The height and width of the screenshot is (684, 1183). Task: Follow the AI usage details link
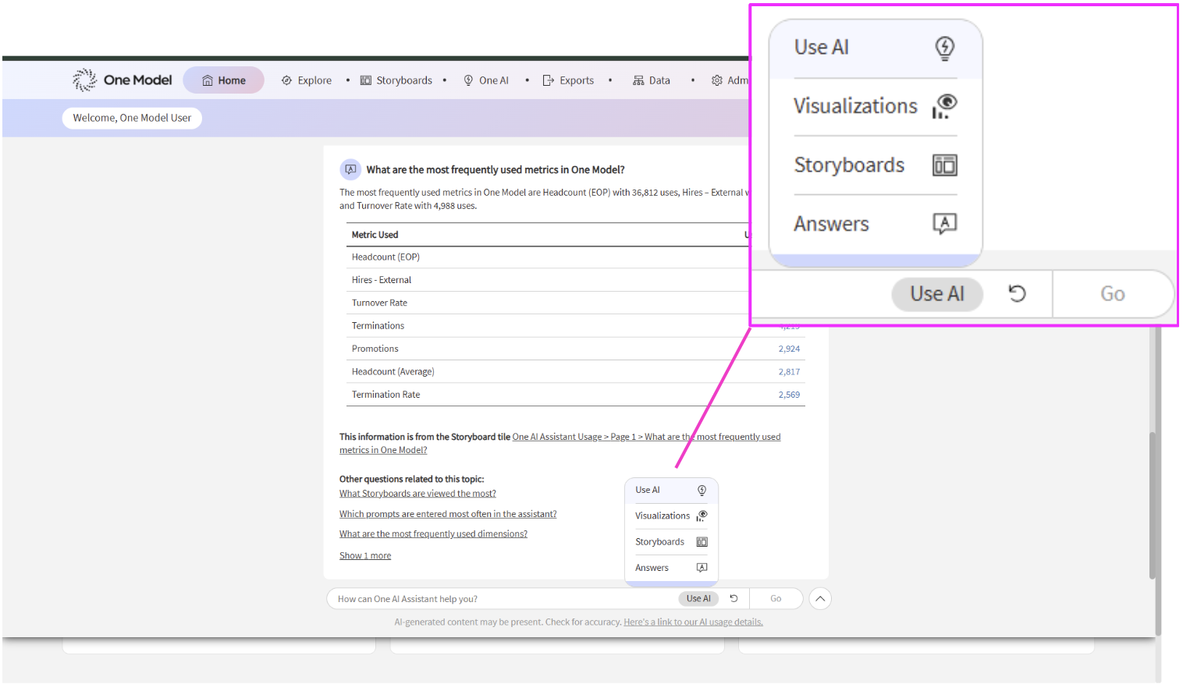tap(693, 622)
